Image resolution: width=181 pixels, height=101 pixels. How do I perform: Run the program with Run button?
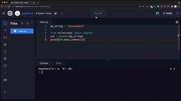(x=98, y=13)
